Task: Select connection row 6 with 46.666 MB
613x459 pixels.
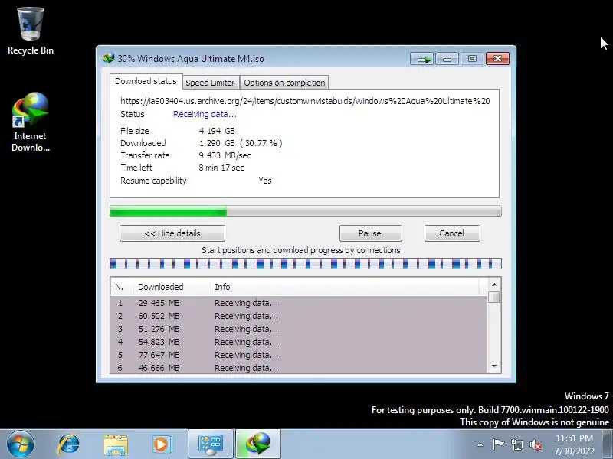Action: click(x=299, y=368)
